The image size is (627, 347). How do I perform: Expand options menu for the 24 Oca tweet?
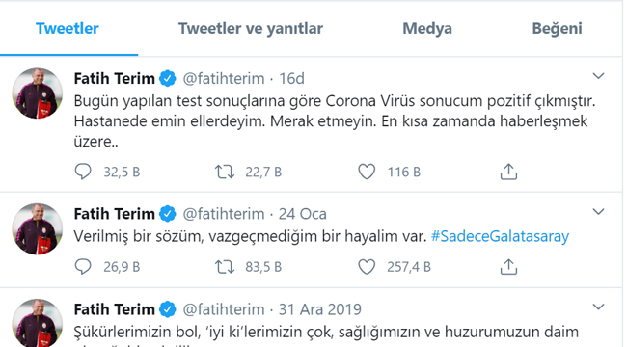point(598,211)
